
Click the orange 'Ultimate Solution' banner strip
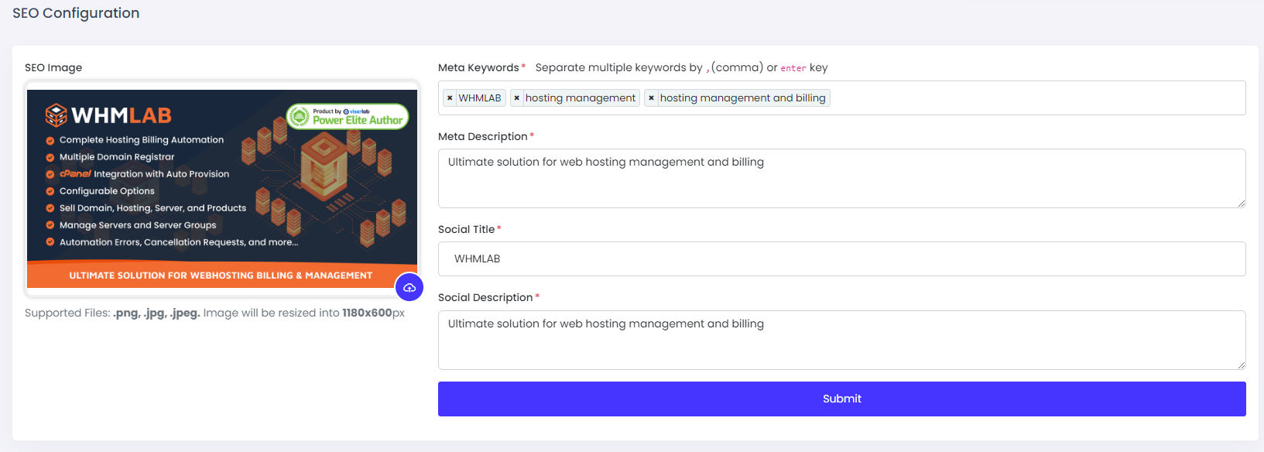pyautogui.click(x=221, y=276)
